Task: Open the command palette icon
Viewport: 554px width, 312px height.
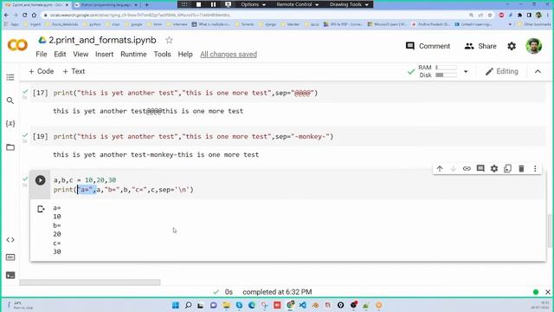Action: pos(10,257)
